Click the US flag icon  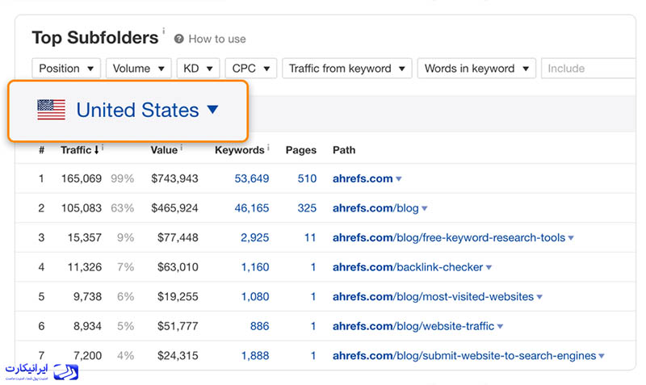point(51,110)
